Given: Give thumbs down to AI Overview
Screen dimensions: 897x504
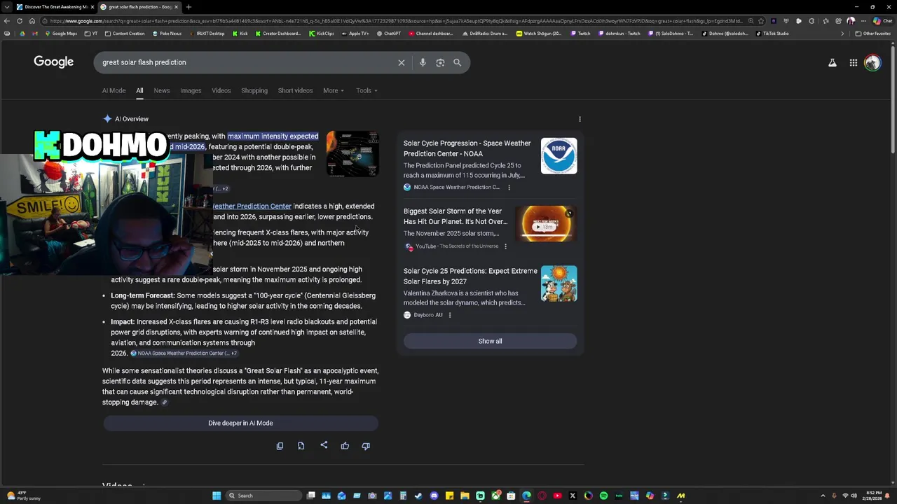Looking at the screenshot, I should click(366, 446).
